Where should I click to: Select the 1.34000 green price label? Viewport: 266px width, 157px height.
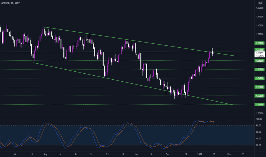(x=259, y=78)
